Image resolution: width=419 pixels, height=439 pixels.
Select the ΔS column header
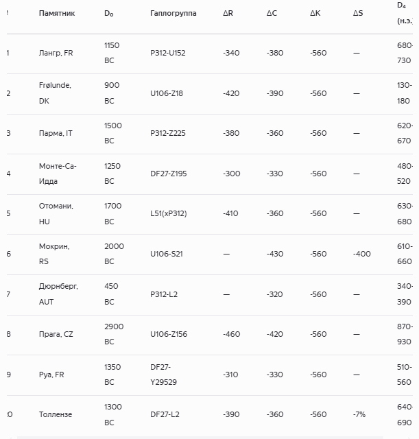[x=359, y=13]
